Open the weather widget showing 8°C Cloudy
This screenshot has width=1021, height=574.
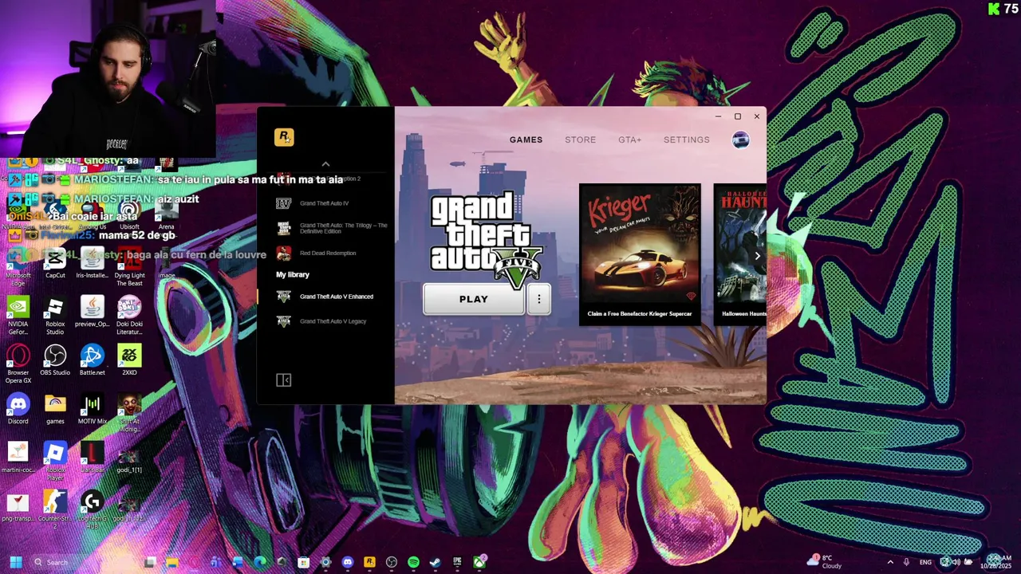tap(825, 562)
